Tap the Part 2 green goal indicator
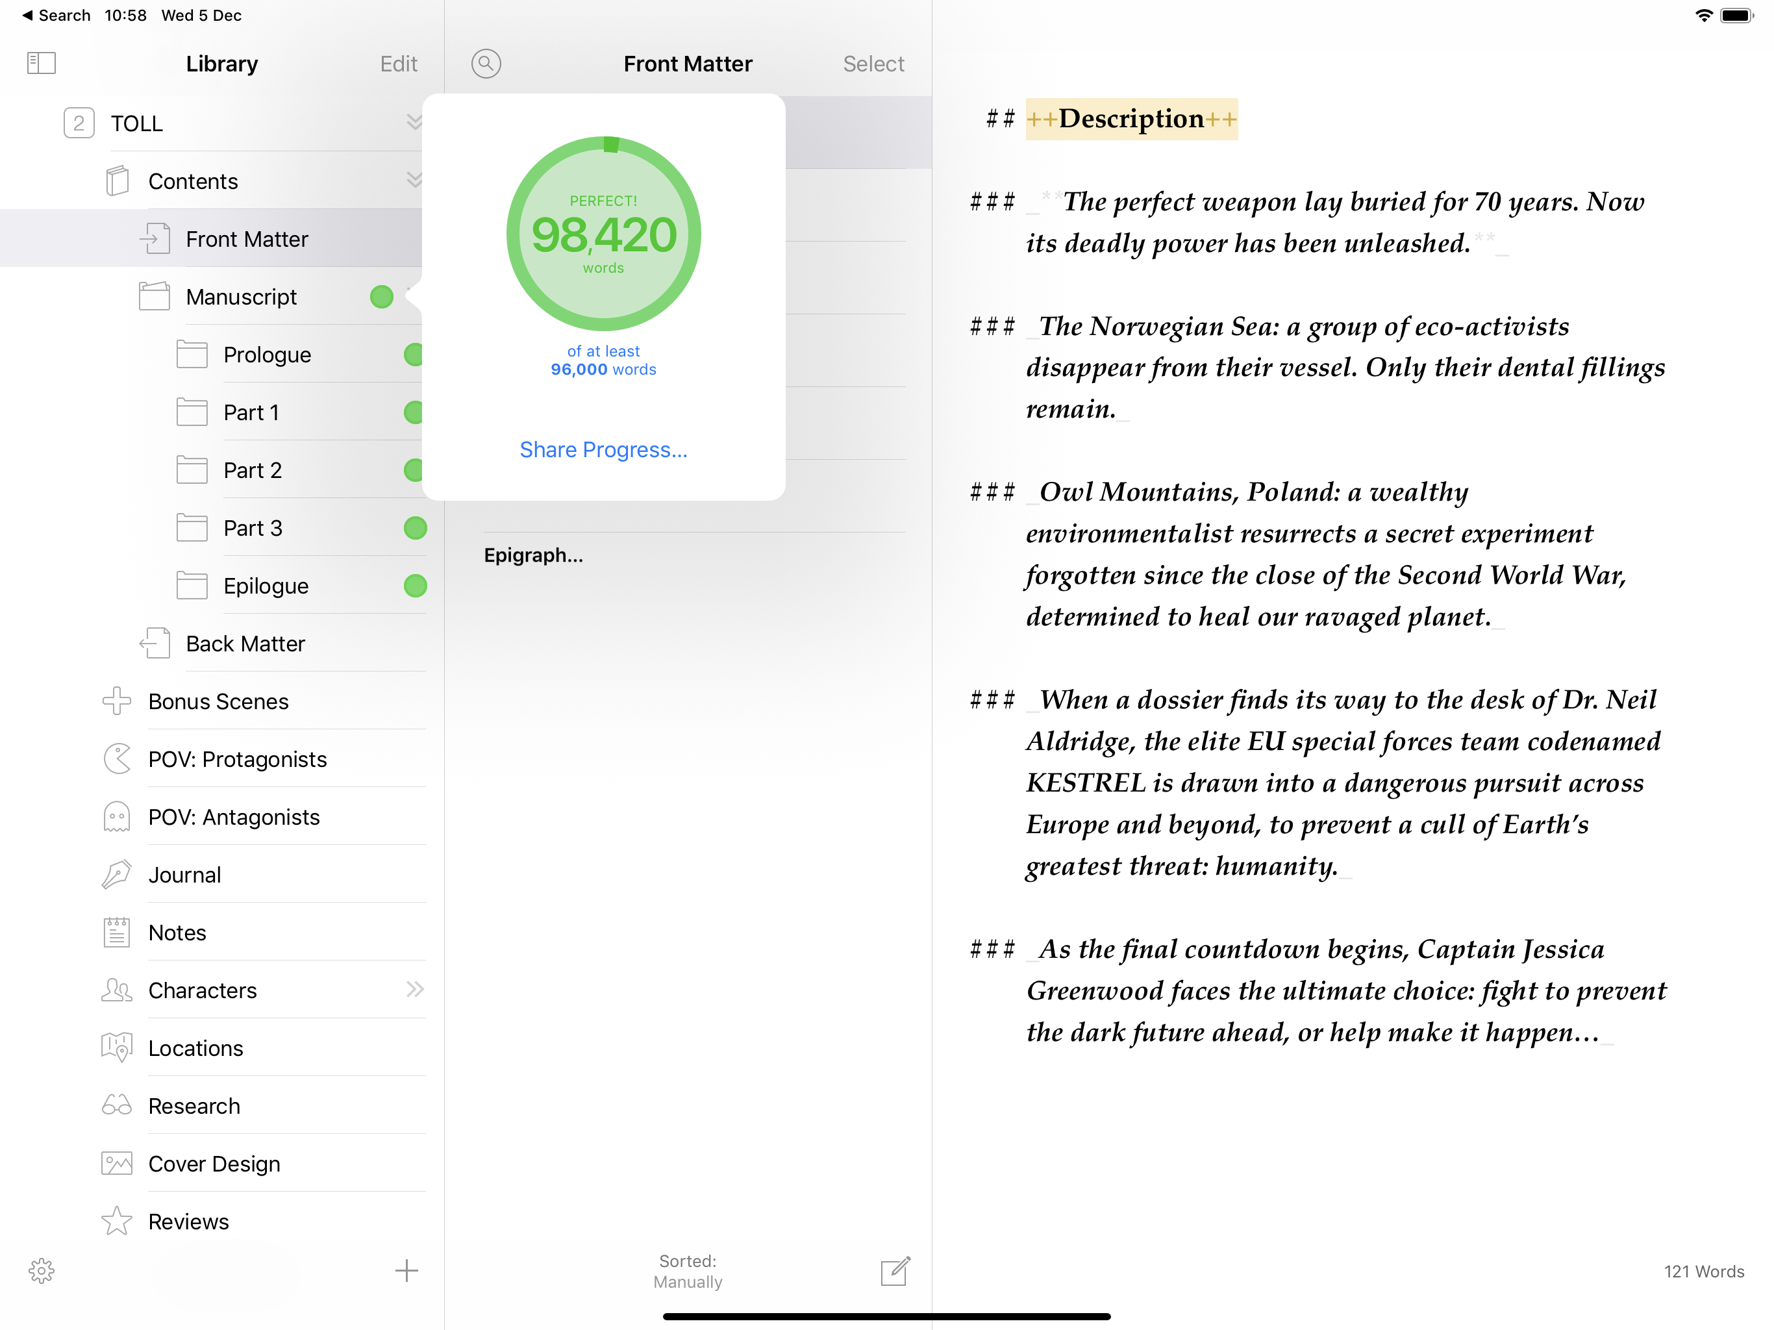 coord(414,470)
